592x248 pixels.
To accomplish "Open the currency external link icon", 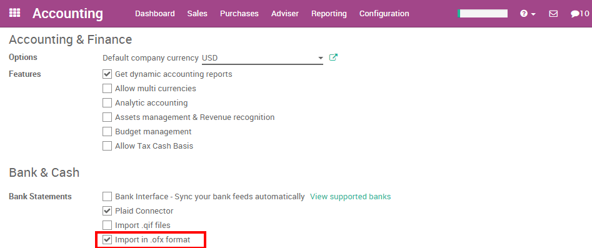I will click(333, 57).
